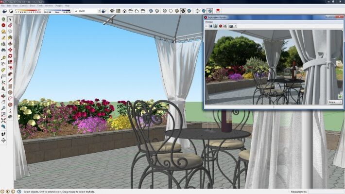The image size is (345, 194).
Task: Click the red render icon in Exploration Render
Action: (221, 26)
